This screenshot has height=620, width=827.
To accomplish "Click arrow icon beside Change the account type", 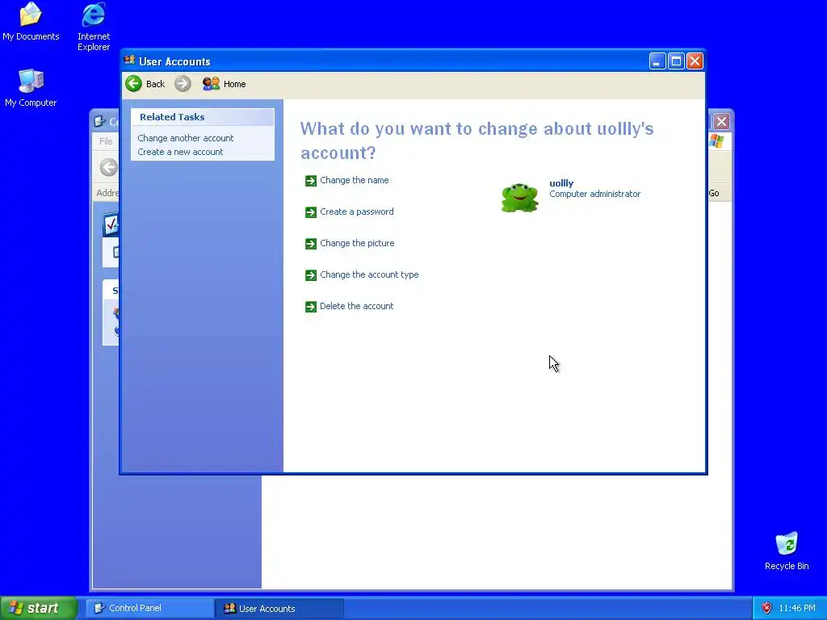I will pyautogui.click(x=311, y=275).
